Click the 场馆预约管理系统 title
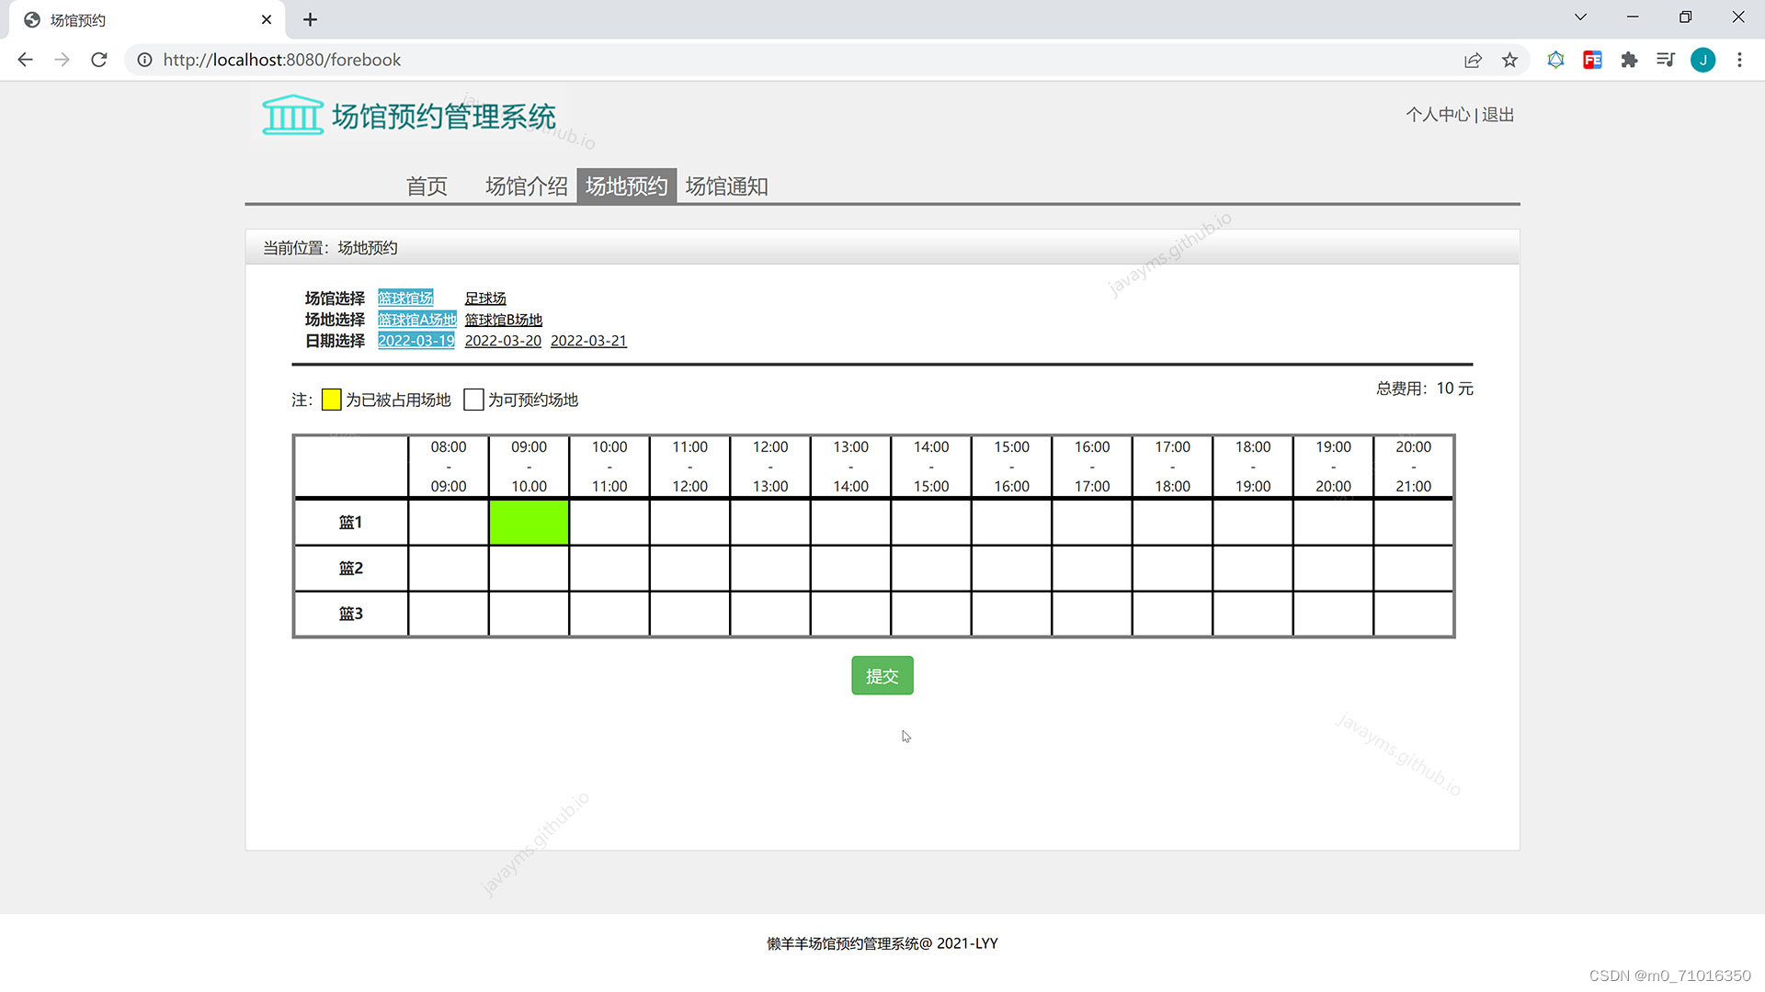Screen dimensions: 1765x992 tap(443, 117)
